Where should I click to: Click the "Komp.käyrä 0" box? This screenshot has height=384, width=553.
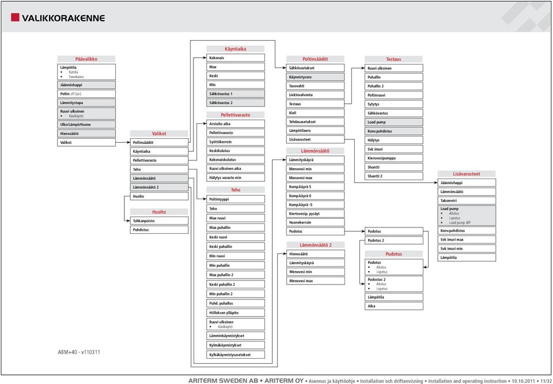tap(315, 196)
